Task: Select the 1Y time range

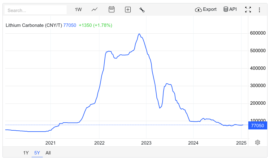Action: (26, 153)
